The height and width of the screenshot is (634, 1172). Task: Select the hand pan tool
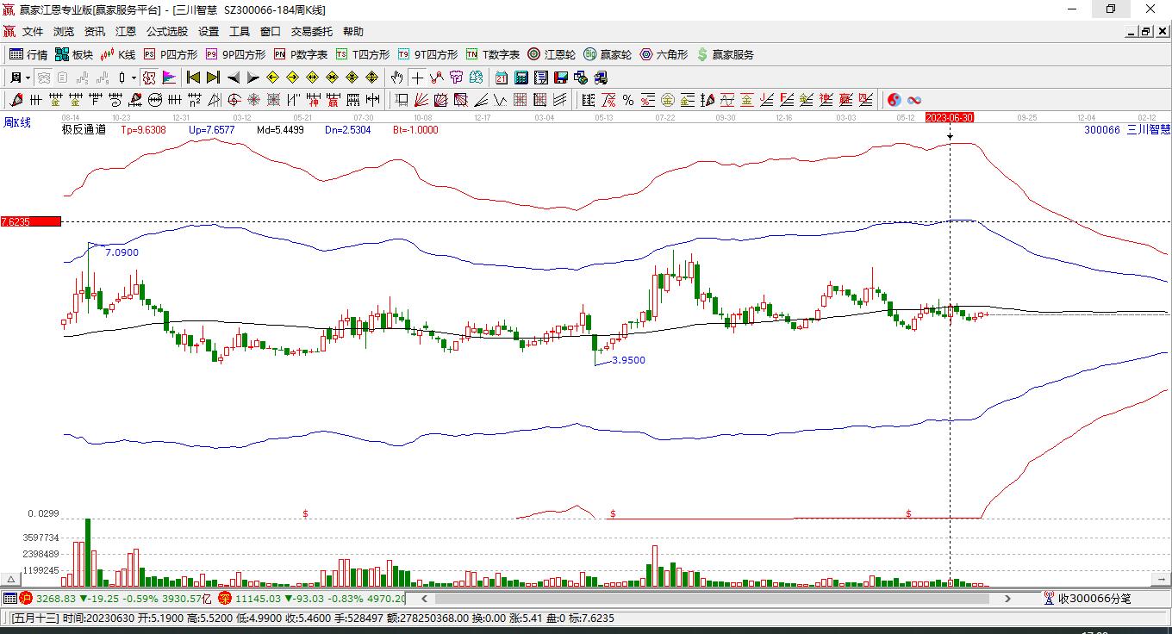[x=396, y=78]
